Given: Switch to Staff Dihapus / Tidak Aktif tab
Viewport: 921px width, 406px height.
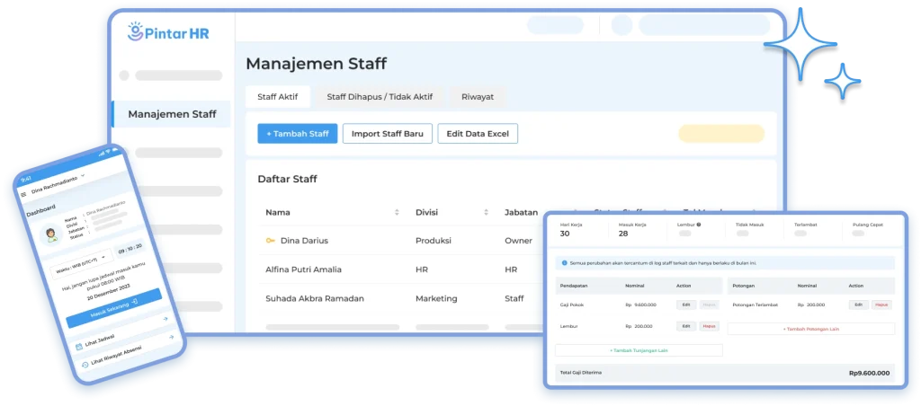Looking at the screenshot, I should 379,96.
